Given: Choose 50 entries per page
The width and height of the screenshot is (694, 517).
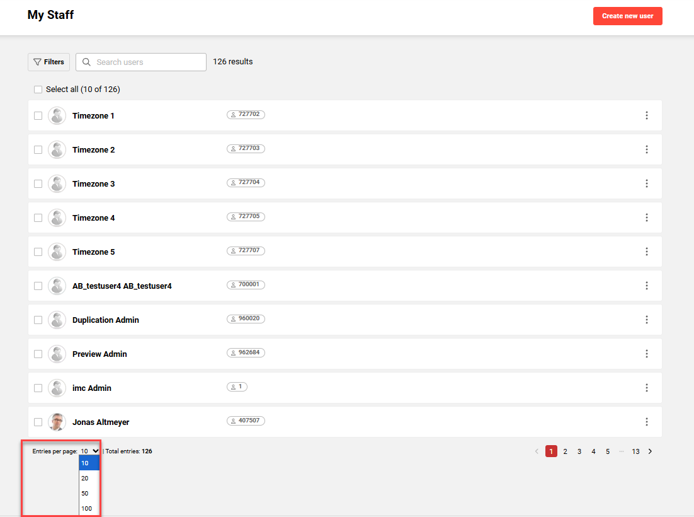Looking at the screenshot, I should click(x=85, y=493).
